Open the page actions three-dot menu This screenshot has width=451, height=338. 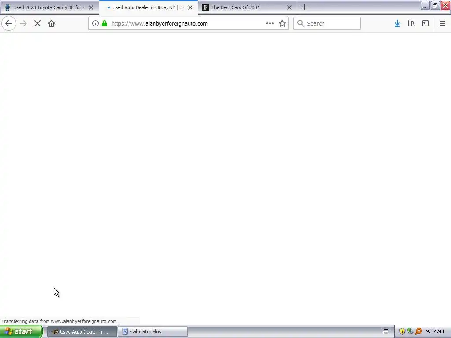click(x=270, y=24)
